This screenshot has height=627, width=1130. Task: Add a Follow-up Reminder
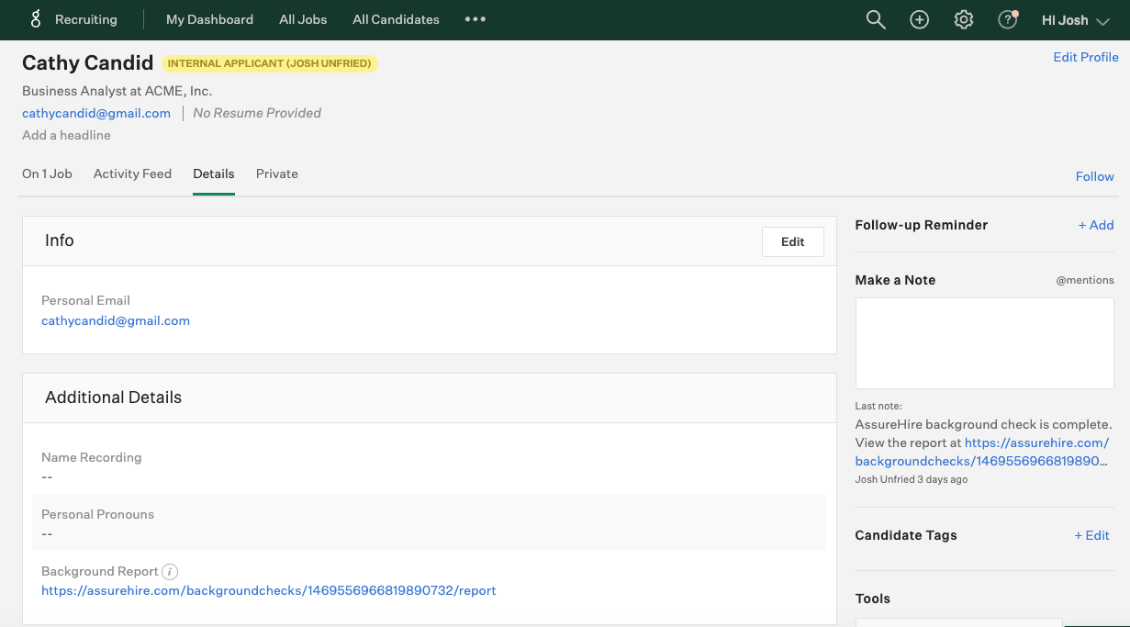click(x=1095, y=225)
